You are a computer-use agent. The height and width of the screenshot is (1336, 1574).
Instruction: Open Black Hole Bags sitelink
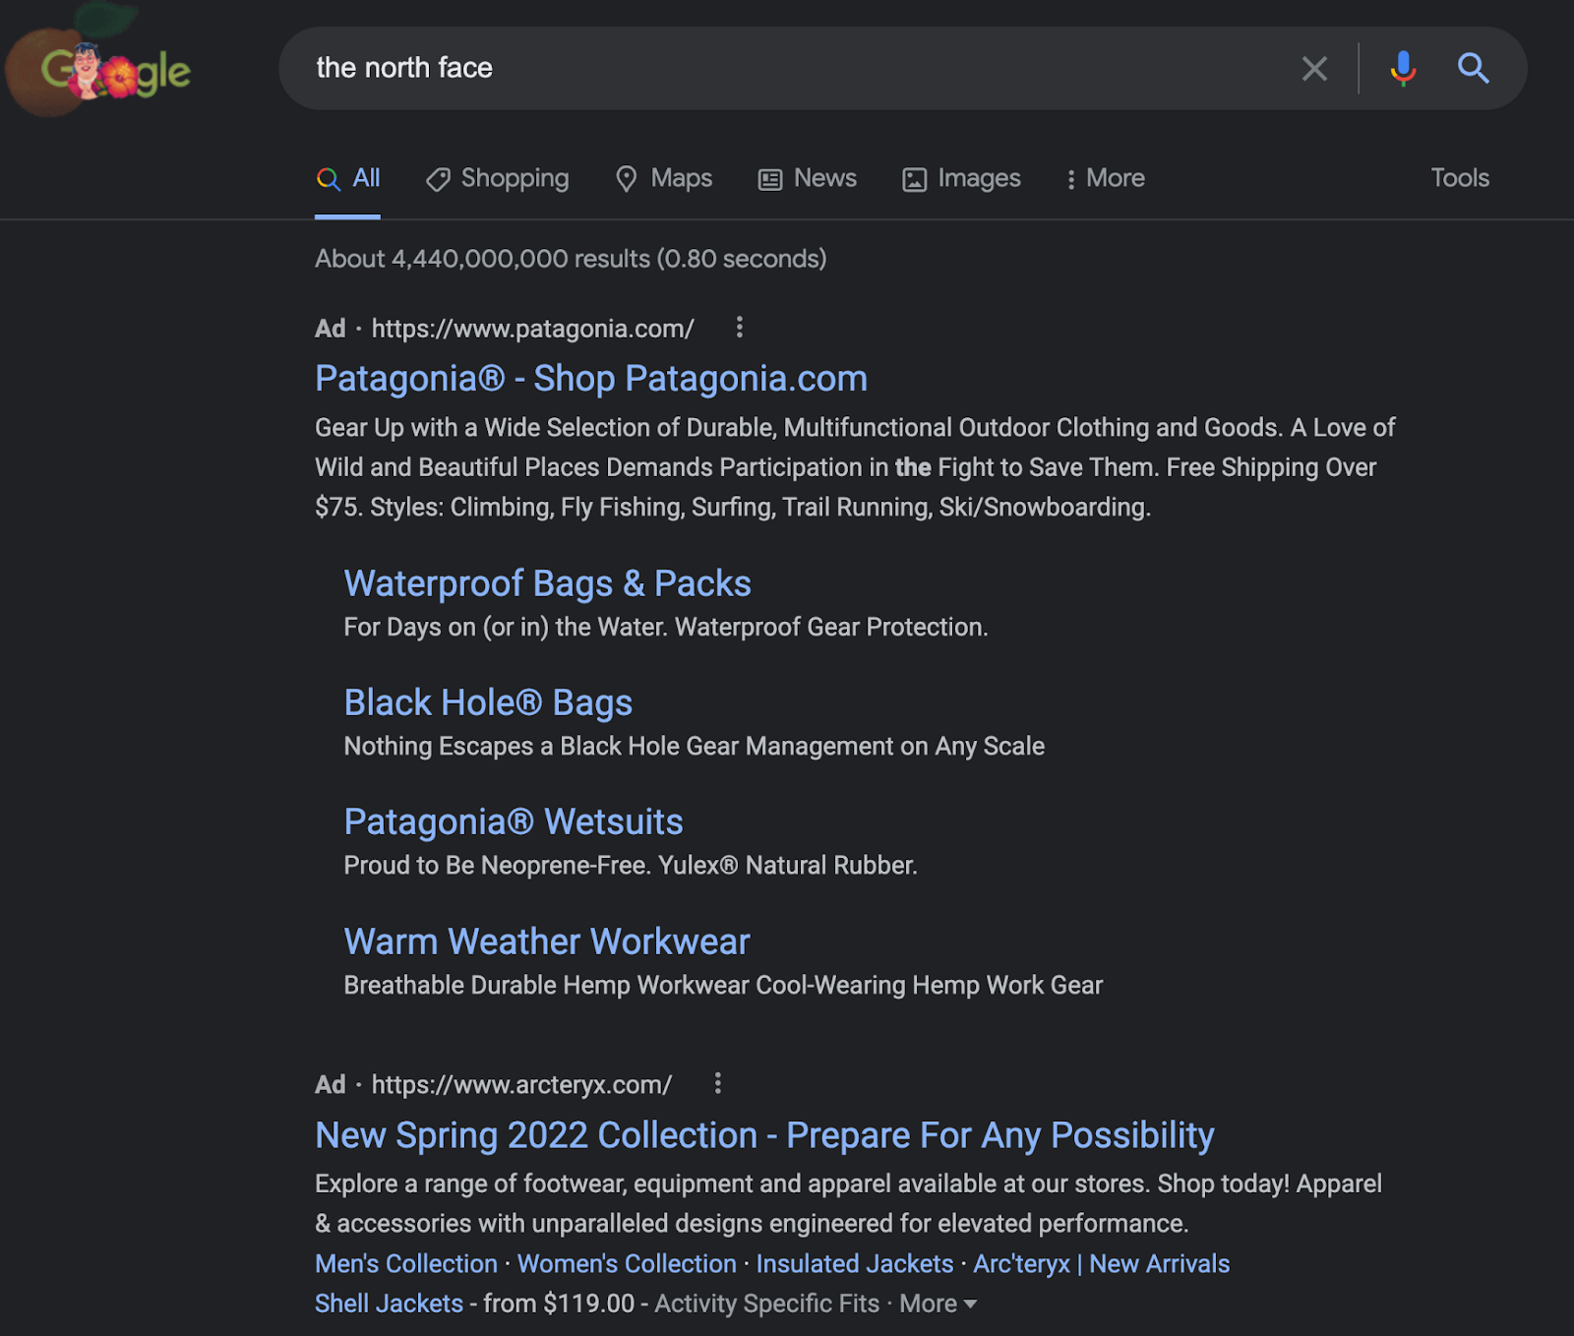point(488,702)
